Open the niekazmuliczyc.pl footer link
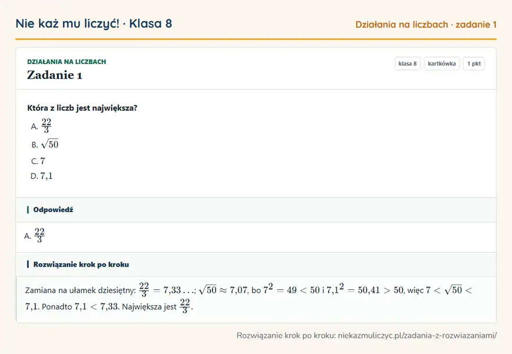Screen dimensions: 512x354 click(x=417, y=335)
